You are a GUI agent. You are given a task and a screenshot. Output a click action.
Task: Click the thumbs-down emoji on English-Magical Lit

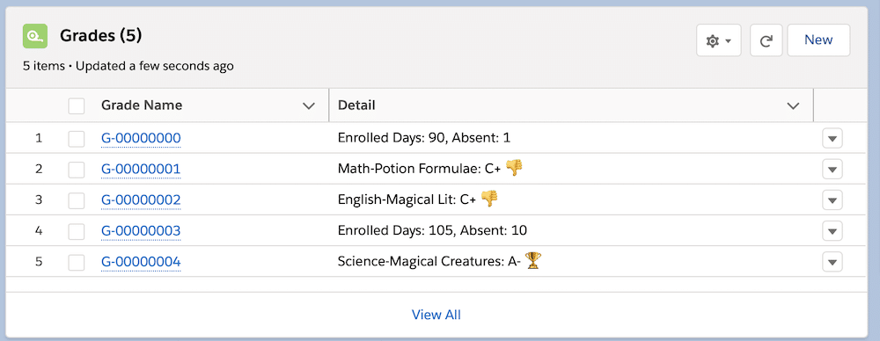(489, 199)
